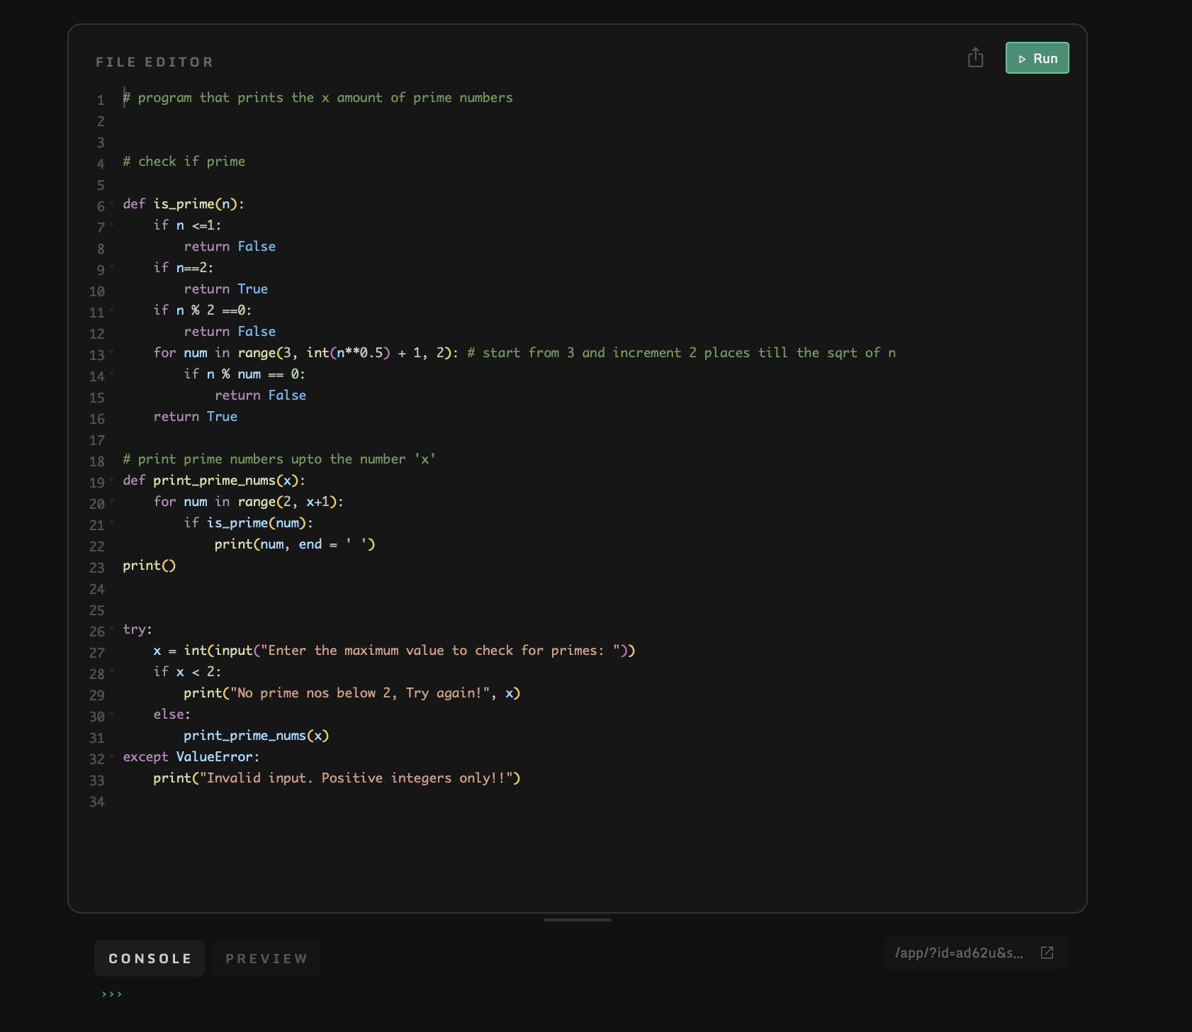Click 'for num in range(2, x+1):' line
The width and height of the screenshot is (1192, 1032).
pyautogui.click(x=249, y=502)
